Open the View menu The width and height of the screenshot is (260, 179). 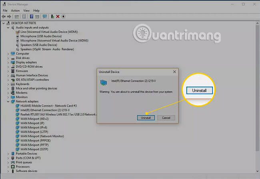tap(26, 11)
